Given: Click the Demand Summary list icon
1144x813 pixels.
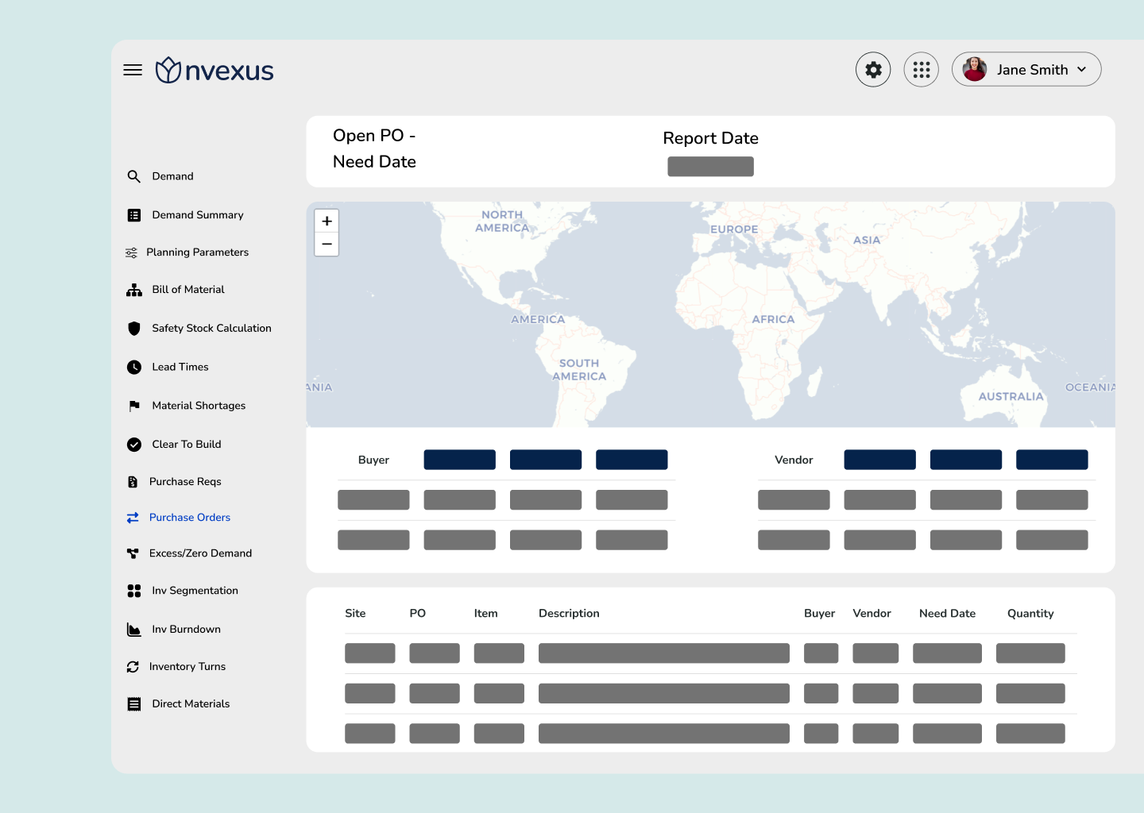Looking at the screenshot, I should (x=134, y=215).
